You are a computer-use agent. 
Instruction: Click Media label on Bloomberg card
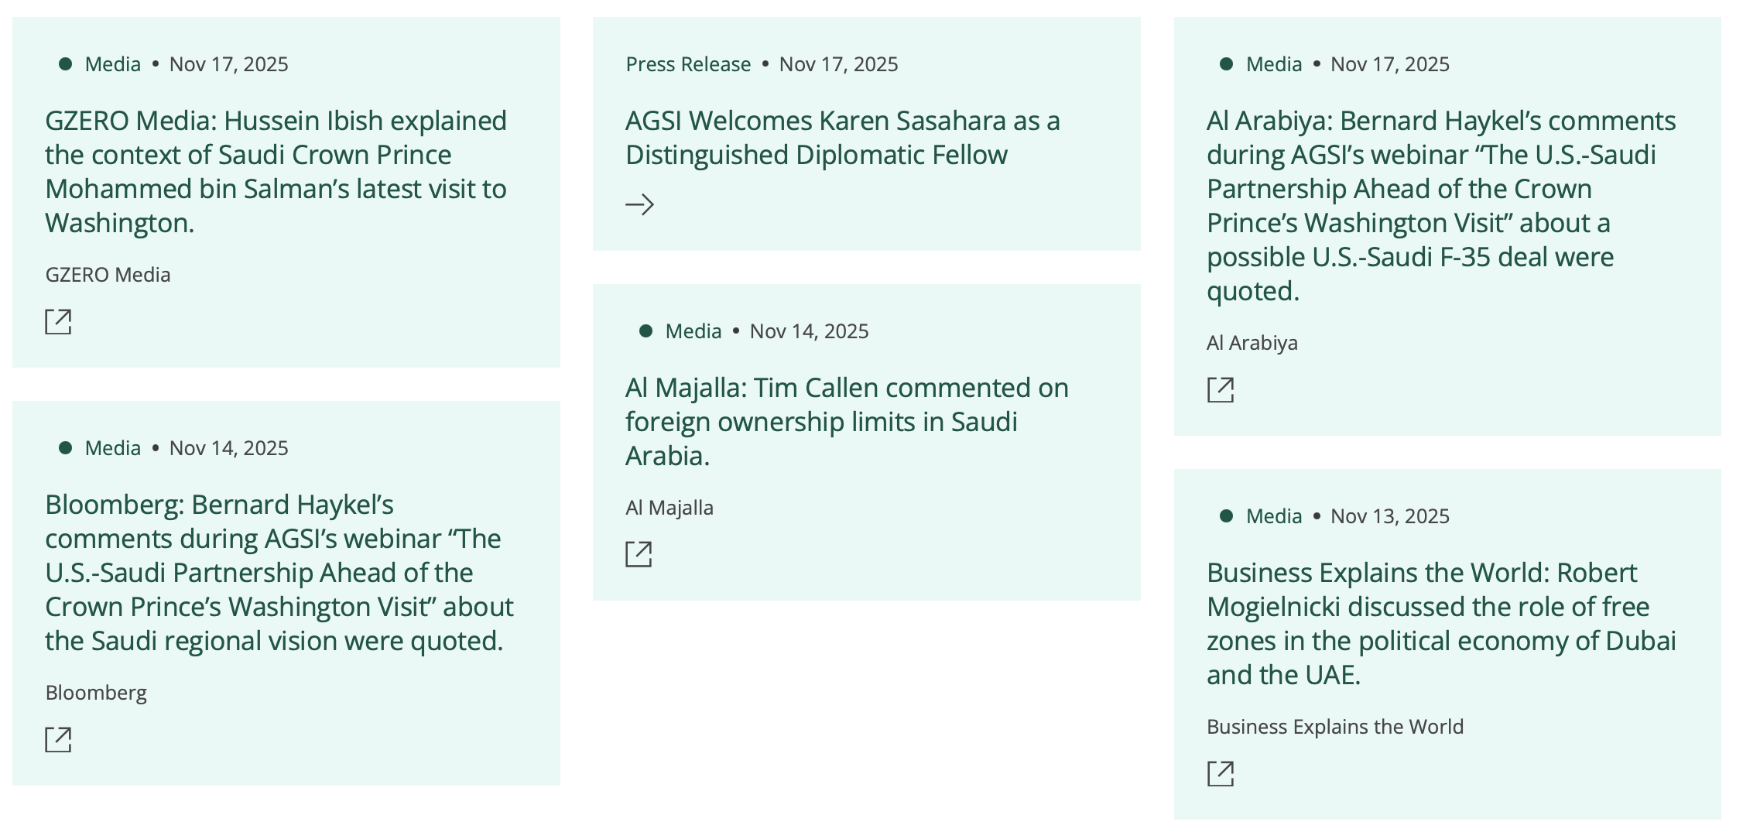pos(112,448)
